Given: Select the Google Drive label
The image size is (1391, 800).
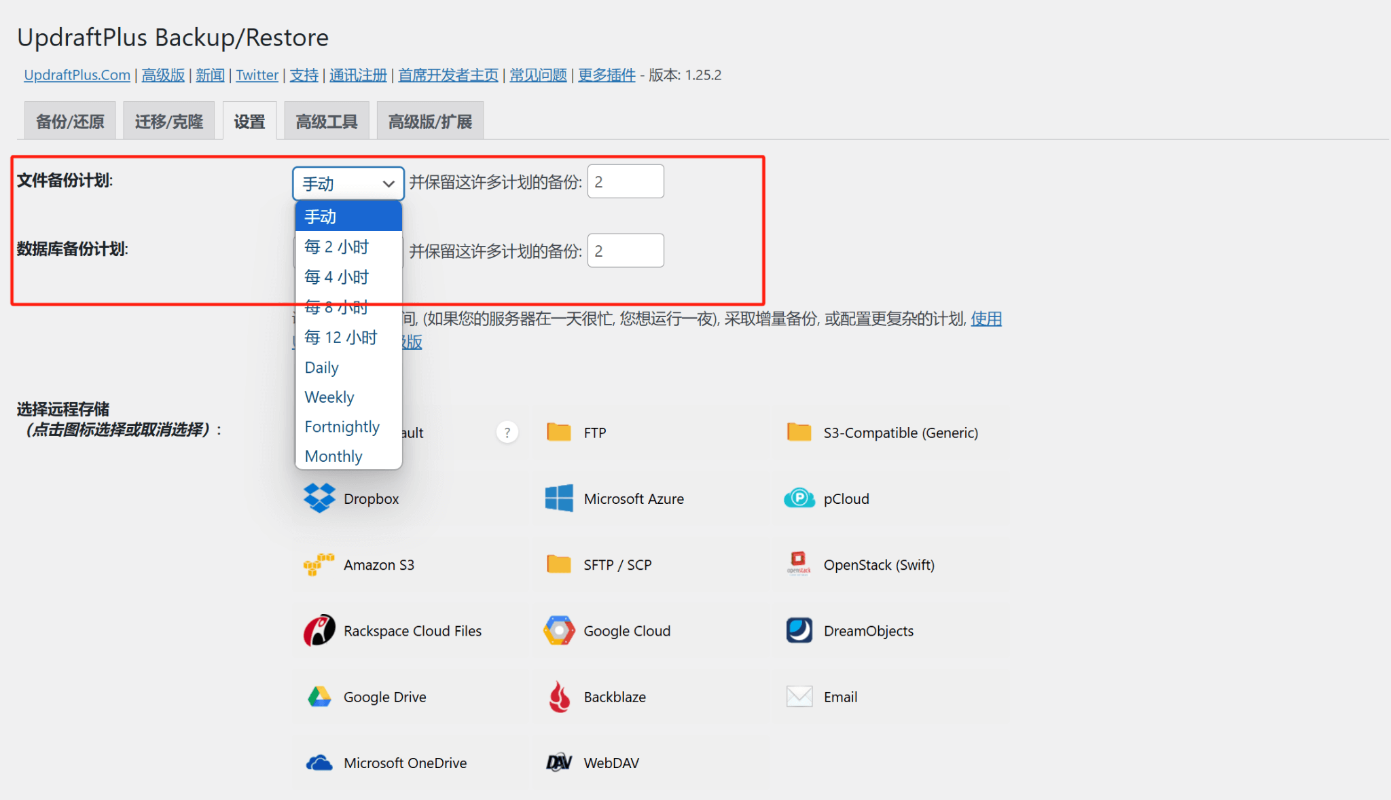Looking at the screenshot, I should coord(384,697).
